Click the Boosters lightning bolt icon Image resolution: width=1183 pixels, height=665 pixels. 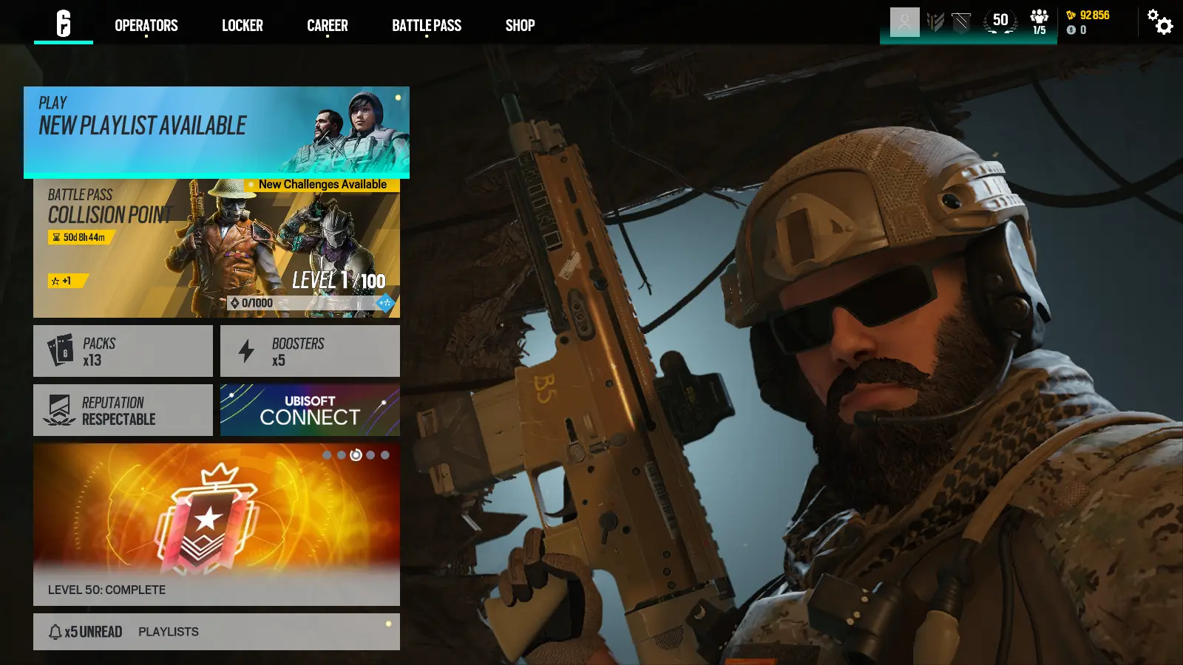247,351
